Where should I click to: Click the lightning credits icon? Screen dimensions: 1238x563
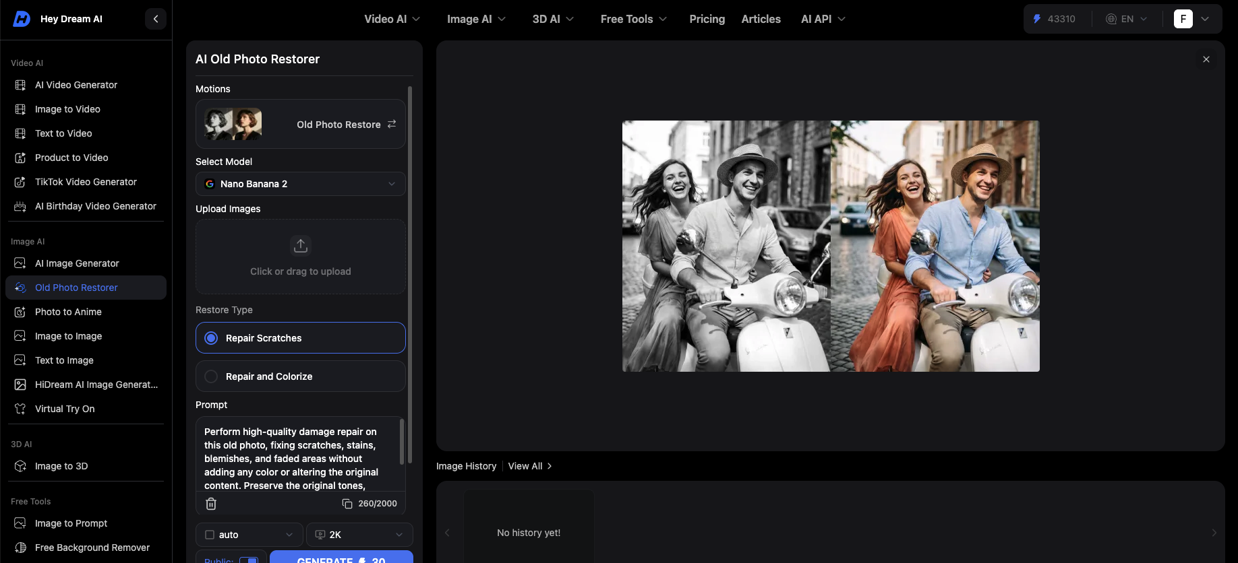pyautogui.click(x=1037, y=19)
